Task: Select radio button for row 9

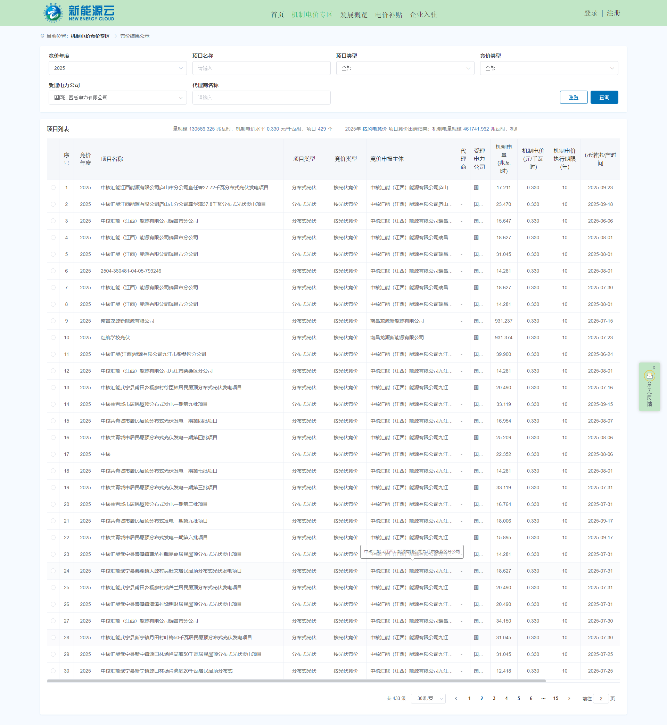Action: pyautogui.click(x=53, y=321)
